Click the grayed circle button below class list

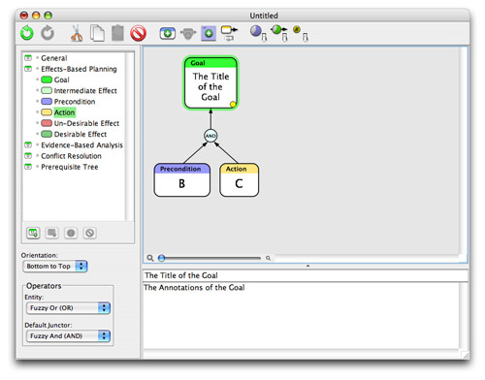71,233
